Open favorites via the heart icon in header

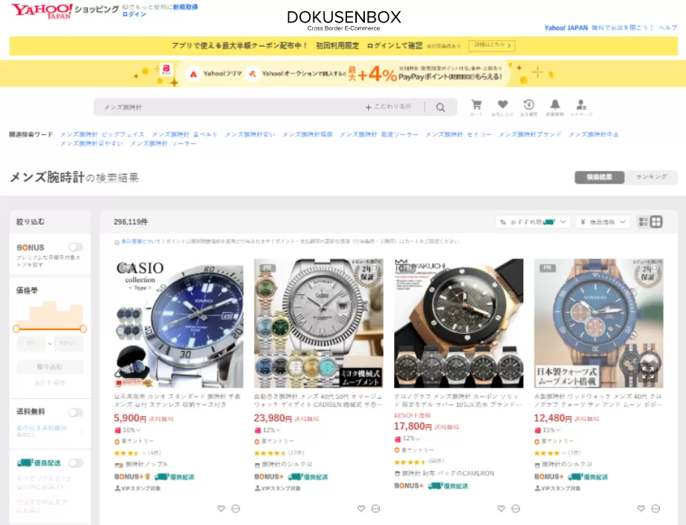click(x=502, y=105)
